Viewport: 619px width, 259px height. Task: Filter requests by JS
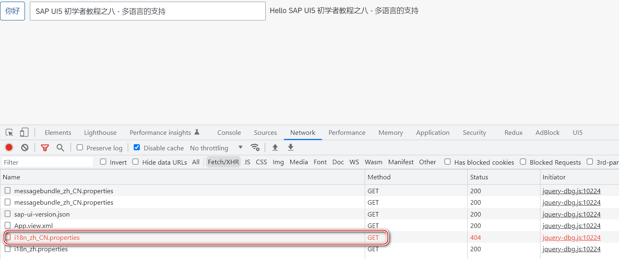(247, 162)
